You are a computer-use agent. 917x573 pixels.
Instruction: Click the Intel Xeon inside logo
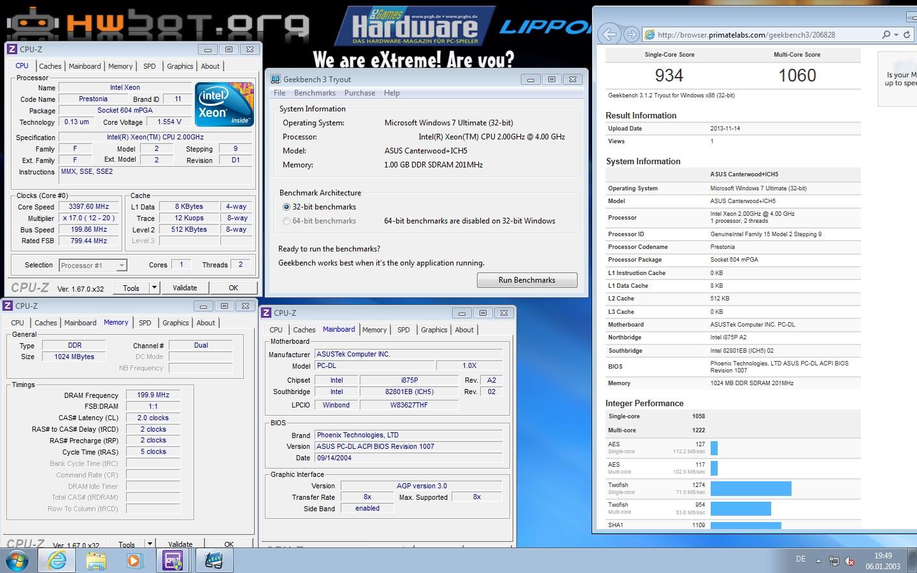[x=224, y=104]
